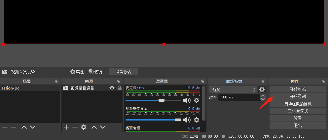The width and height of the screenshot is (328, 140).
Task: Click 开始录制 to start recording
Action: [x=298, y=96]
